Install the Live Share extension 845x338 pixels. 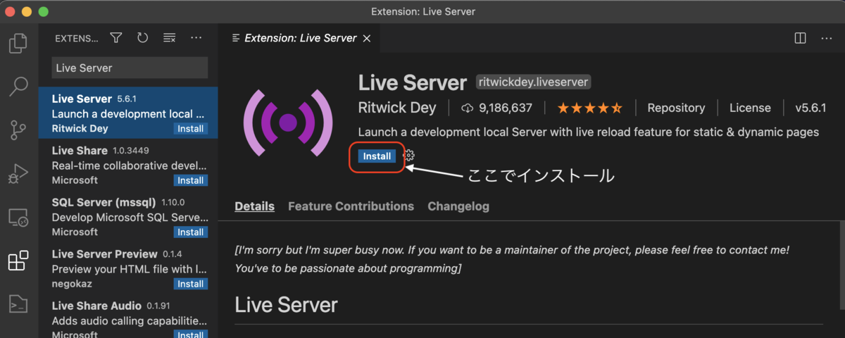click(x=190, y=180)
